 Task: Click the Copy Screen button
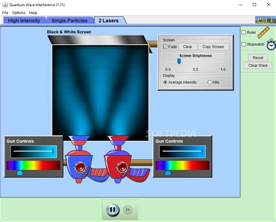coord(213,47)
